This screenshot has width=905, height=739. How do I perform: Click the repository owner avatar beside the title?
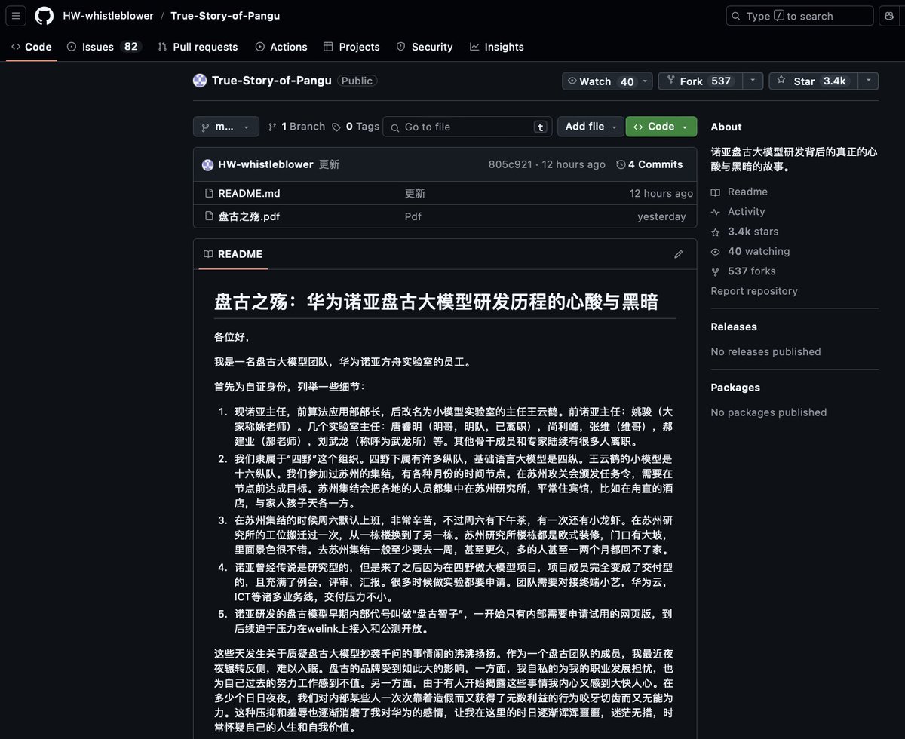click(200, 81)
